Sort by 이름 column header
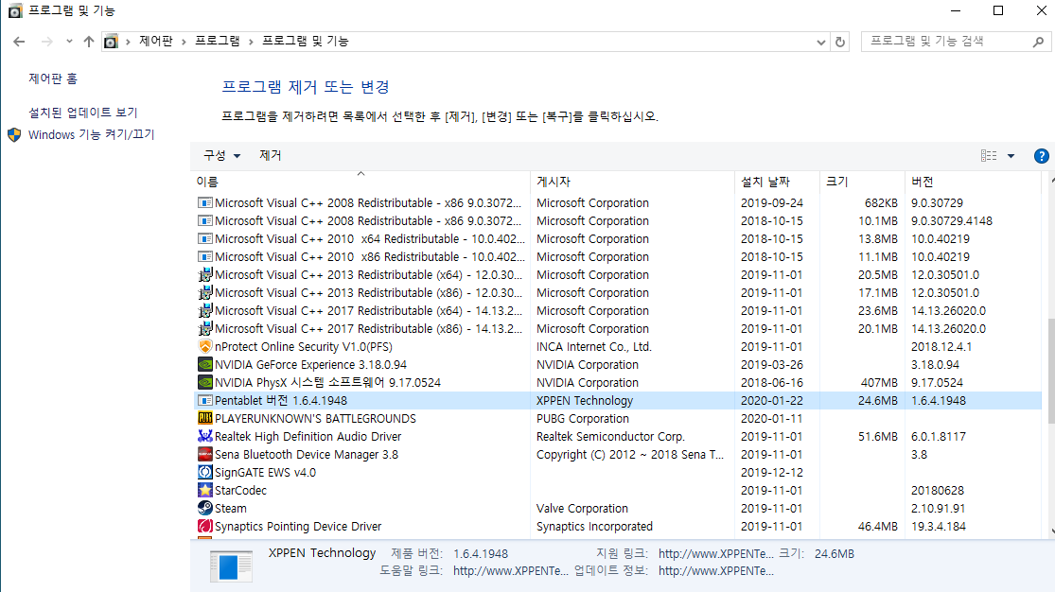 [362, 182]
